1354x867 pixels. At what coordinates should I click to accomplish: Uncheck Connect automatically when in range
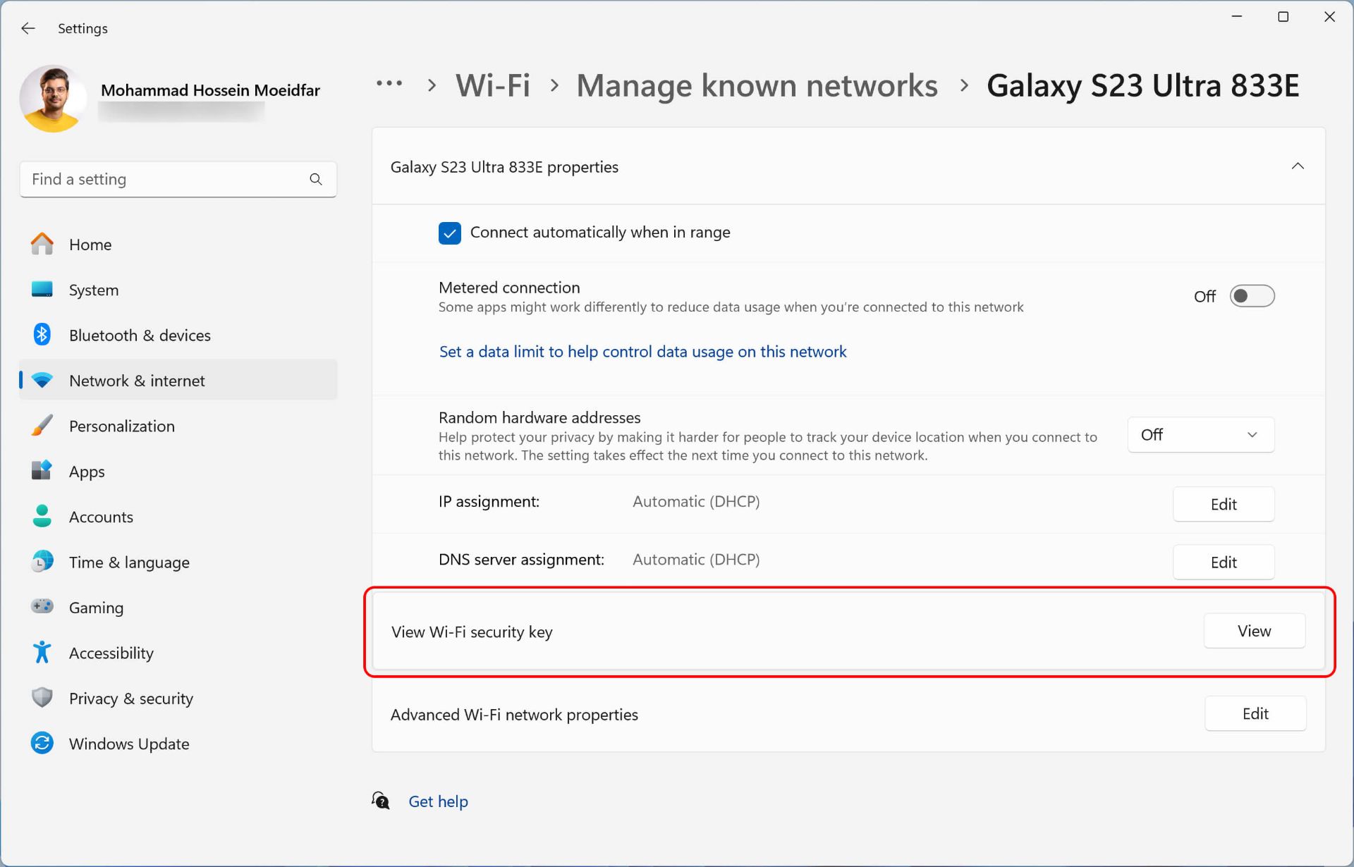coord(450,233)
